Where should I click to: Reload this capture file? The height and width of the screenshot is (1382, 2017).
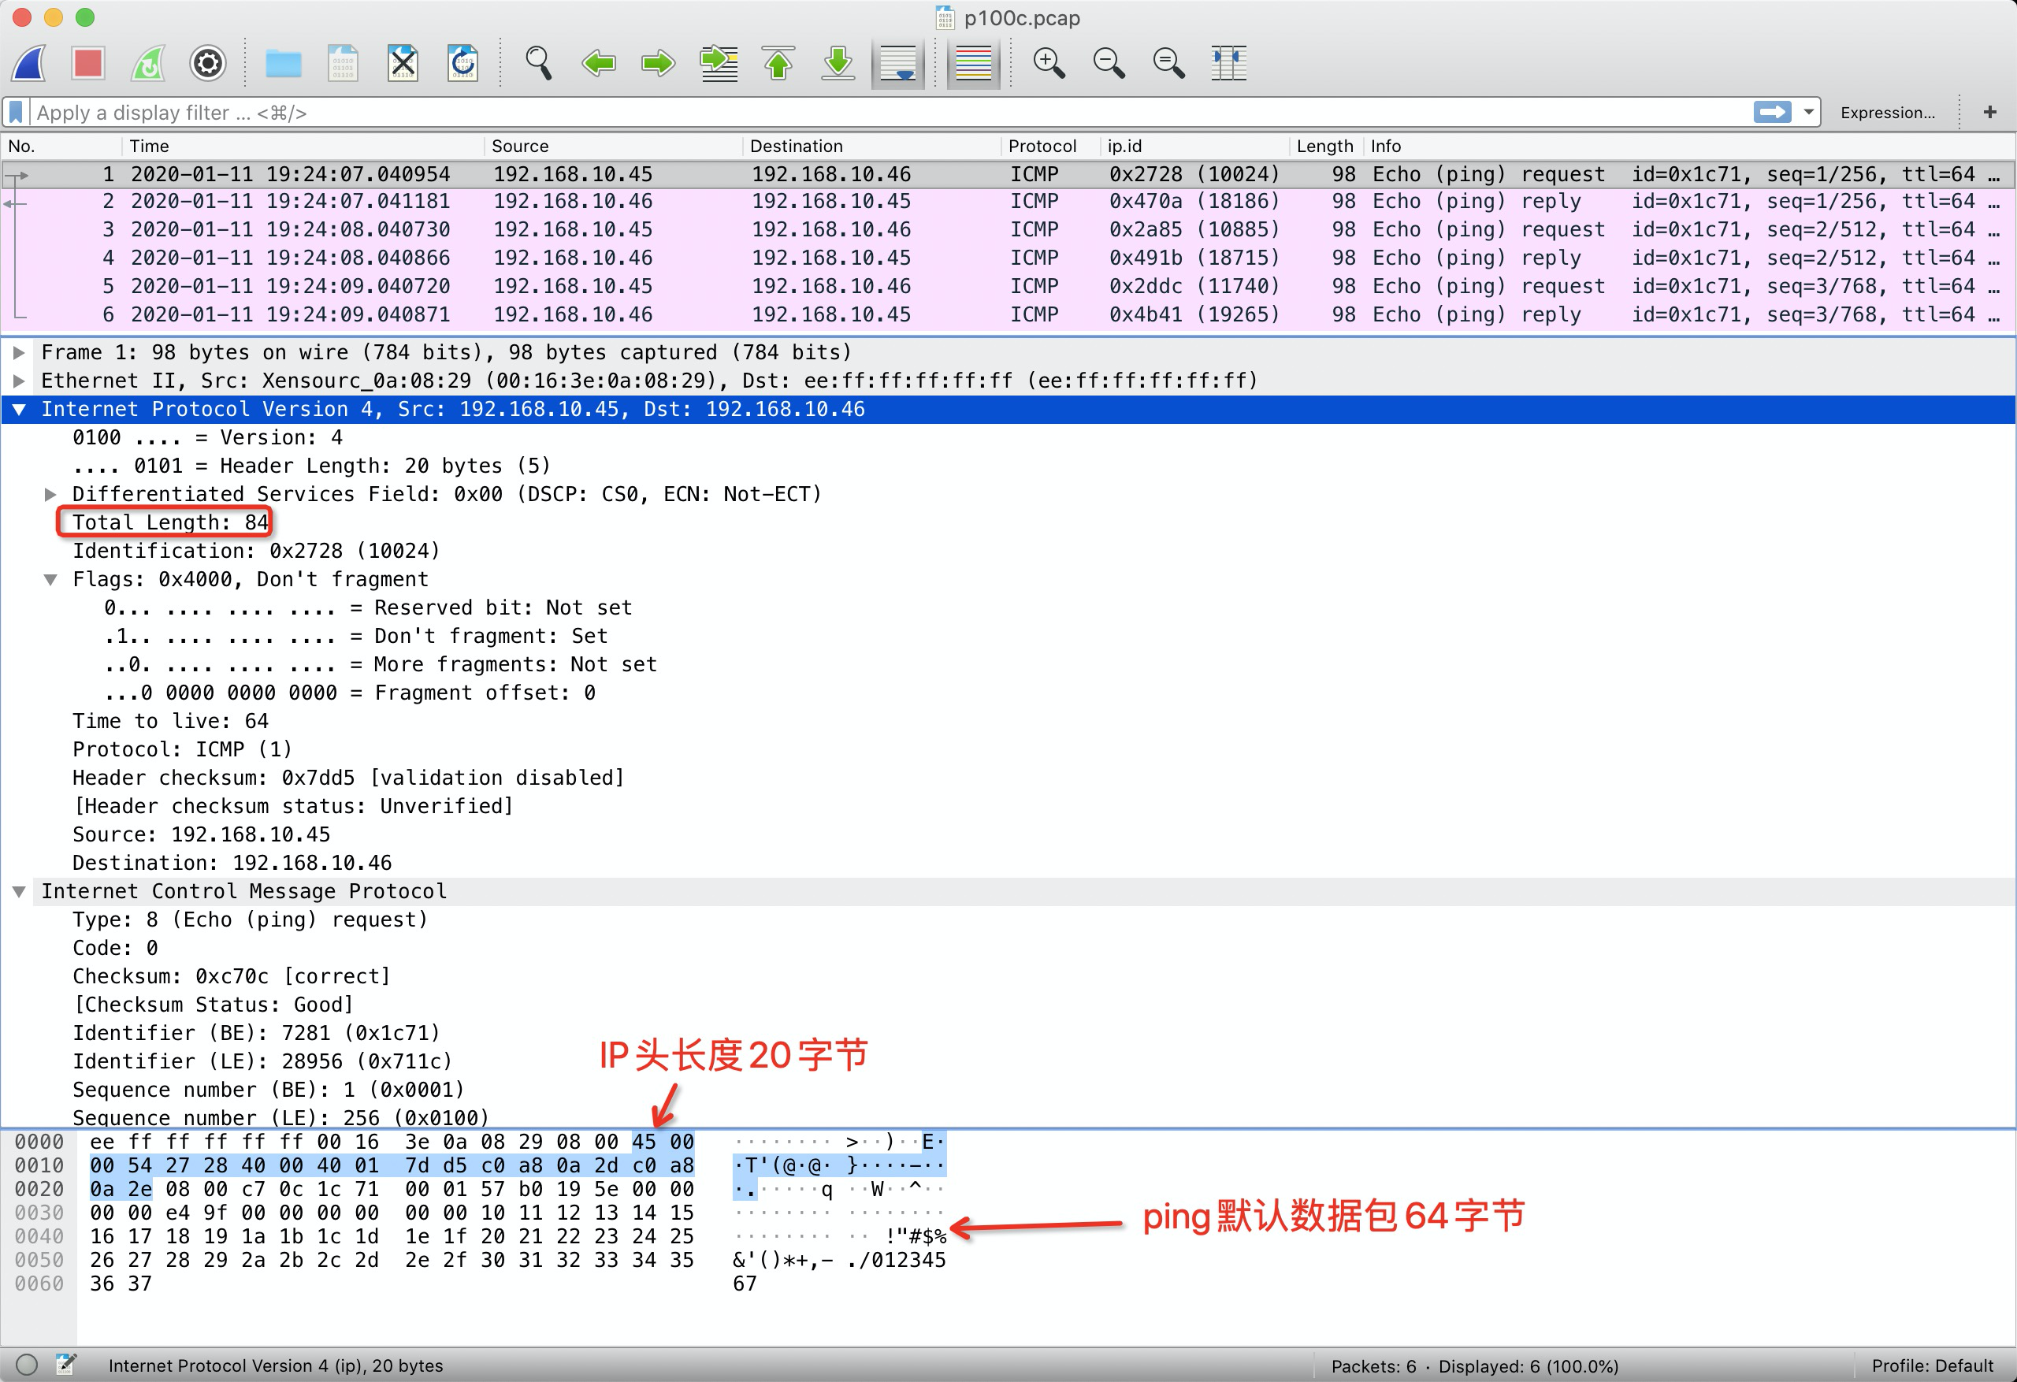(463, 62)
